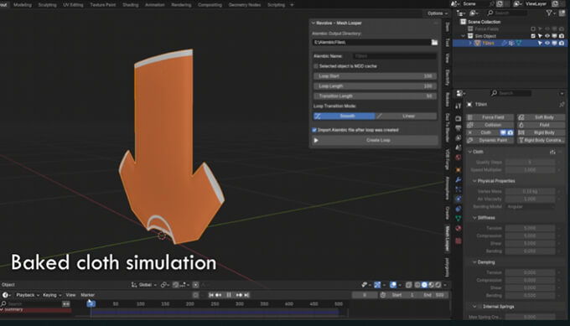570x326 pixels.
Task: Jump to the timeline start frame
Action: pyautogui.click(x=211, y=295)
